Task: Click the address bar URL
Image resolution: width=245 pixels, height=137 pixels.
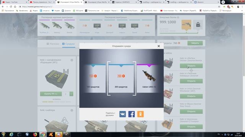Action: point(37,7)
